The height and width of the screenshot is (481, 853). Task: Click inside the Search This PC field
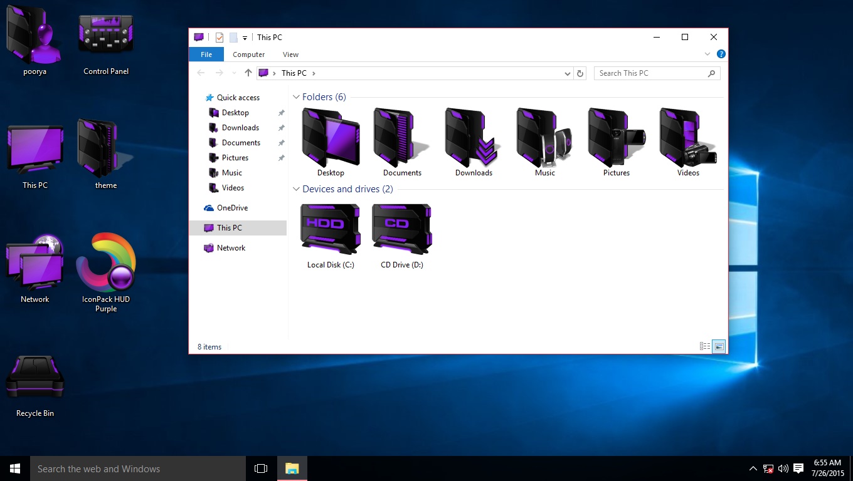pyautogui.click(x=652, y=73)
